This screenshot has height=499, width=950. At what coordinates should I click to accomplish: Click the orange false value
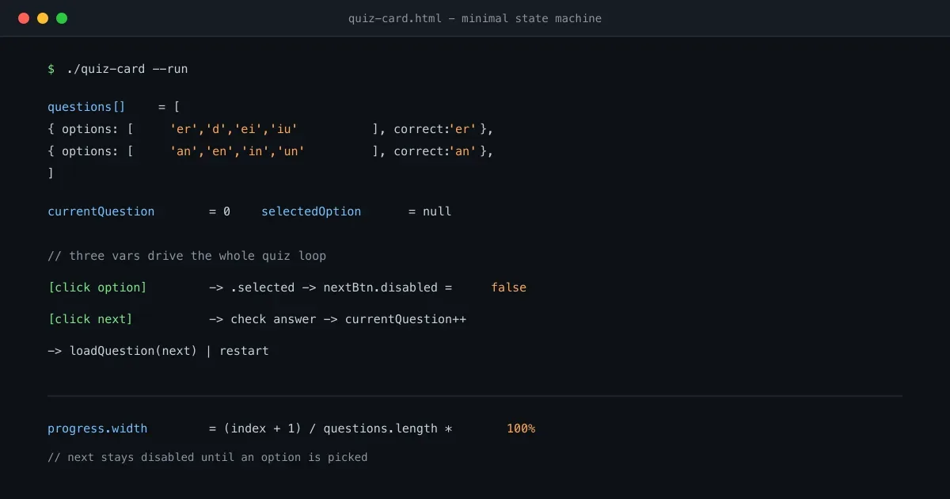(508, 288)
